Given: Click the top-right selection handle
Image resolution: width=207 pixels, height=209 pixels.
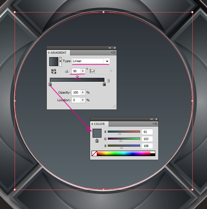Looking at the screenshot, I should point(192,12).
